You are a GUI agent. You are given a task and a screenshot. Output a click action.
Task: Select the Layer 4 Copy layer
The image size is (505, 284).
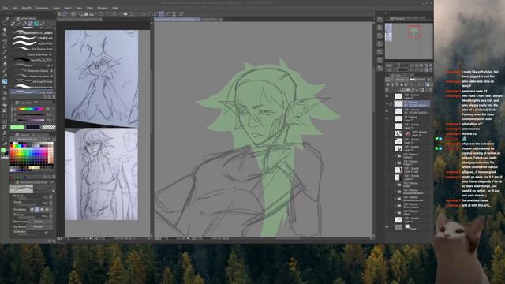click(412, 170)
